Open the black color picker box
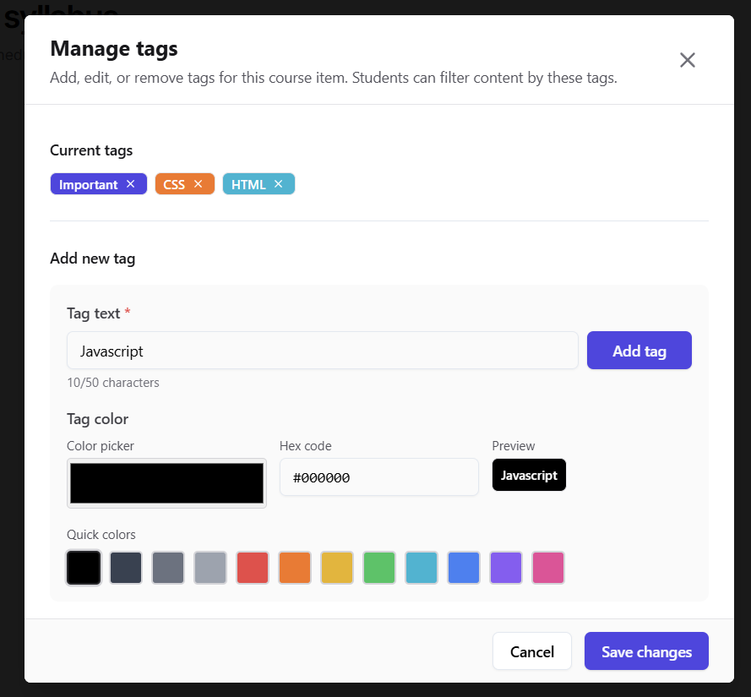Image resolution: width=751 pixels, height=697 pixels. pos(166,483)
